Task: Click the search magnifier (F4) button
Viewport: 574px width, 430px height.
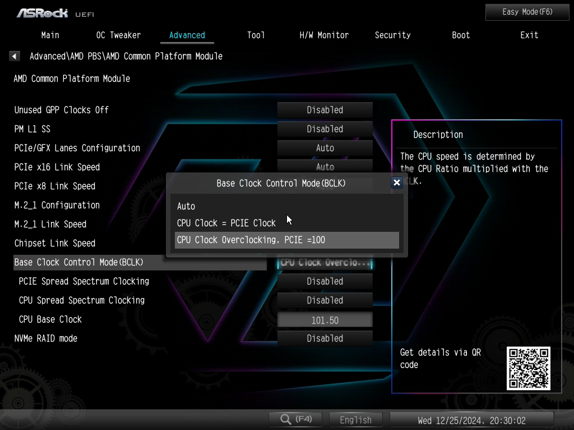Action: (x=296, y=419)
